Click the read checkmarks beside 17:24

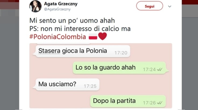click(160, 69)
